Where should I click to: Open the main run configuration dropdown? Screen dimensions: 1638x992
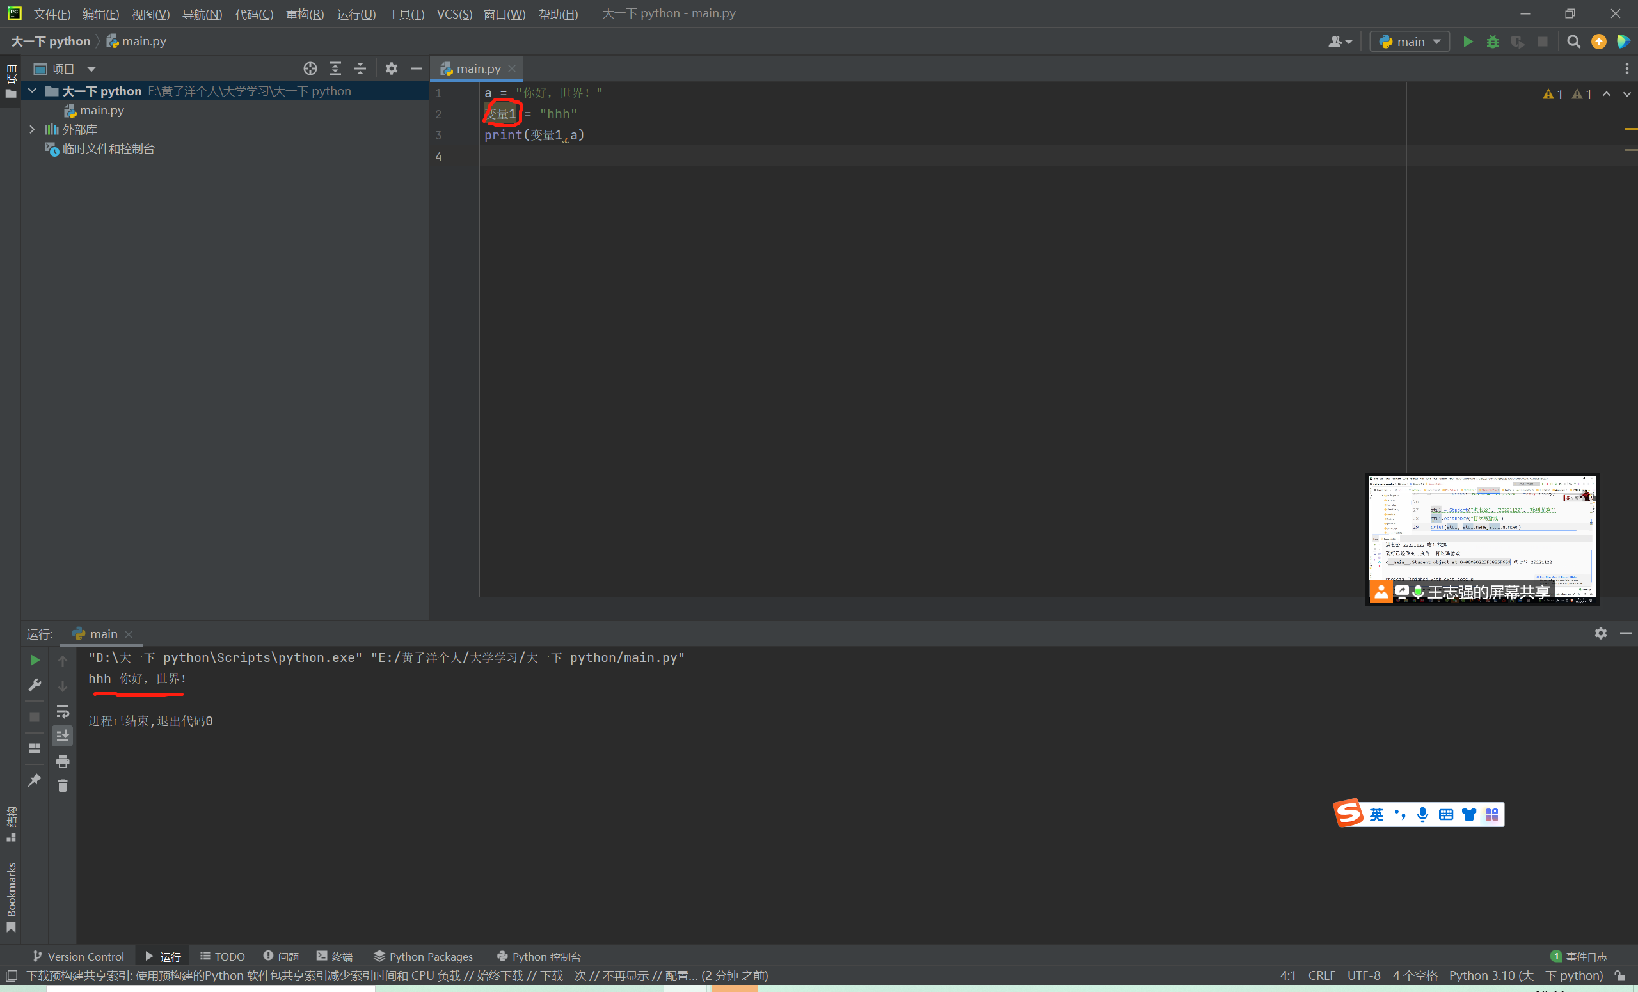pos(1410,42)
